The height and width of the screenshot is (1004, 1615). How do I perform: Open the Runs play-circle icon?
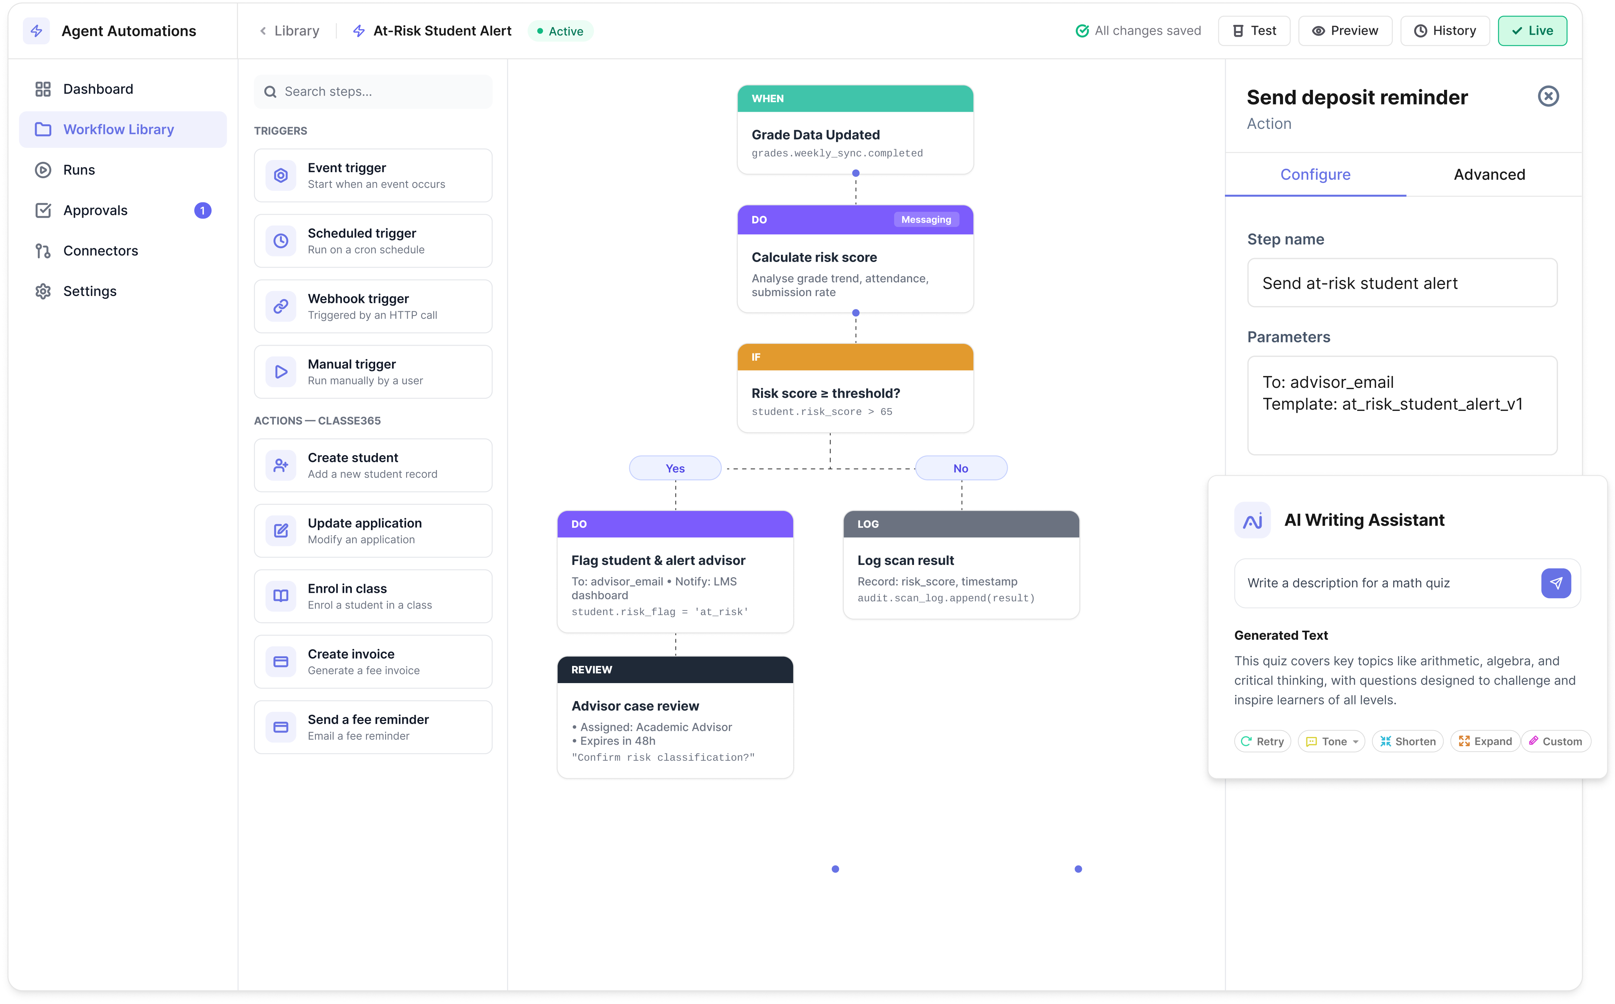pos(43,170)
